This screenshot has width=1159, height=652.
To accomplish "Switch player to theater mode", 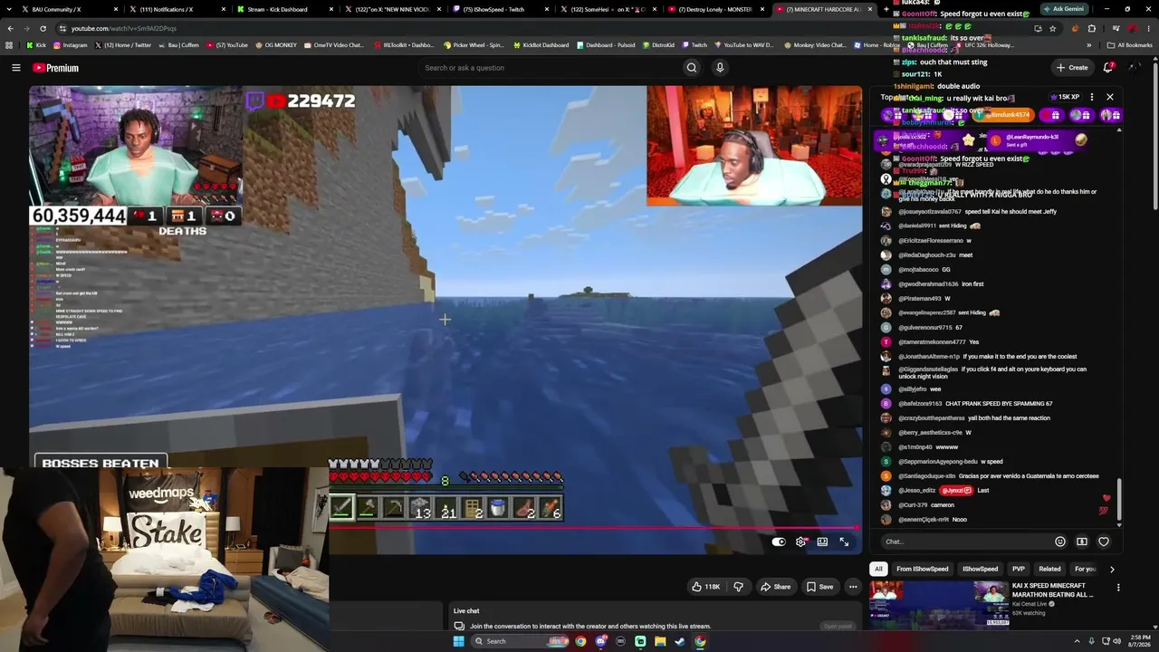I will (822, 542).
